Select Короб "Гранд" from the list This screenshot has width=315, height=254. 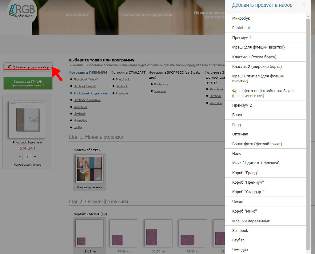(245, 173)
